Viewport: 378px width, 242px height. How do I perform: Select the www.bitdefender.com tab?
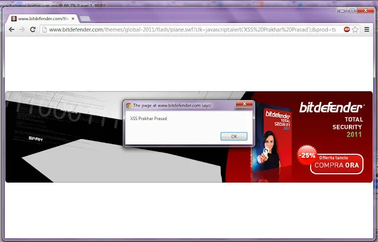tap(42, 18)
